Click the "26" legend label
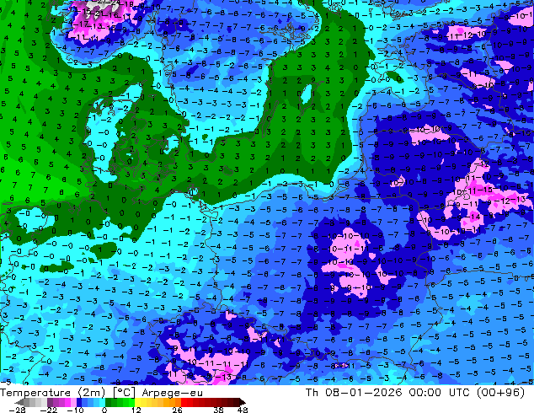534x413 pixels. pyautogui.click(x=177, y=410)
